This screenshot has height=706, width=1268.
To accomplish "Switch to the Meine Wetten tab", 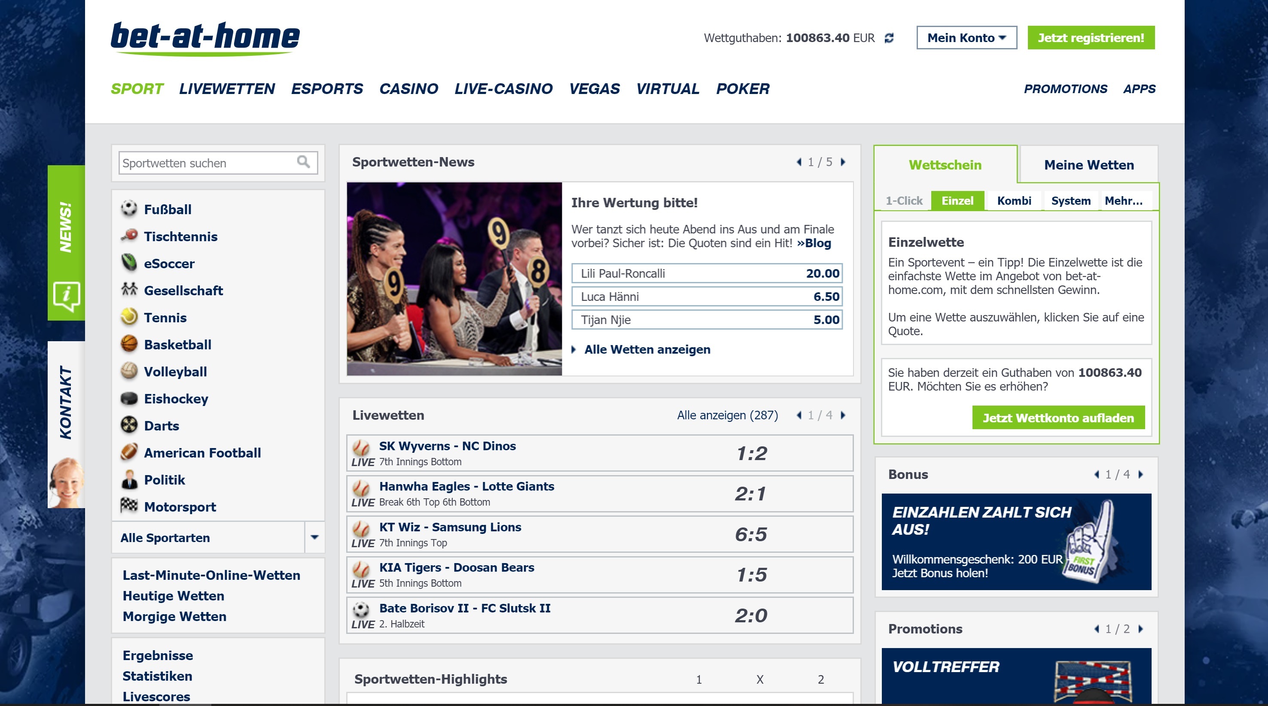I will click(1089, 165).
